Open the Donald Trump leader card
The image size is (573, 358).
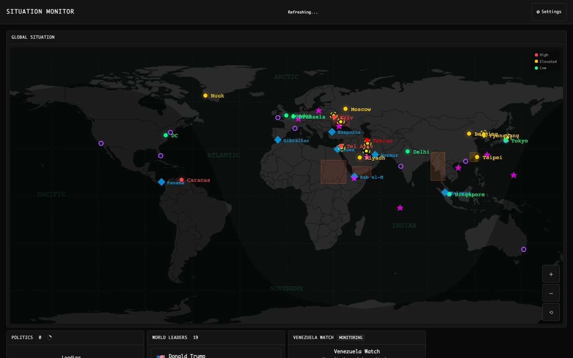tap(216, 353)
